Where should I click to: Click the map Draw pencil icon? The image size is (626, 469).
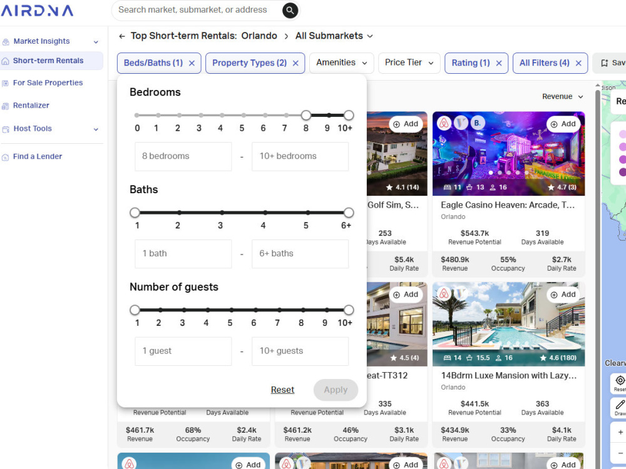pyautogui.click(x=620, y=405)
